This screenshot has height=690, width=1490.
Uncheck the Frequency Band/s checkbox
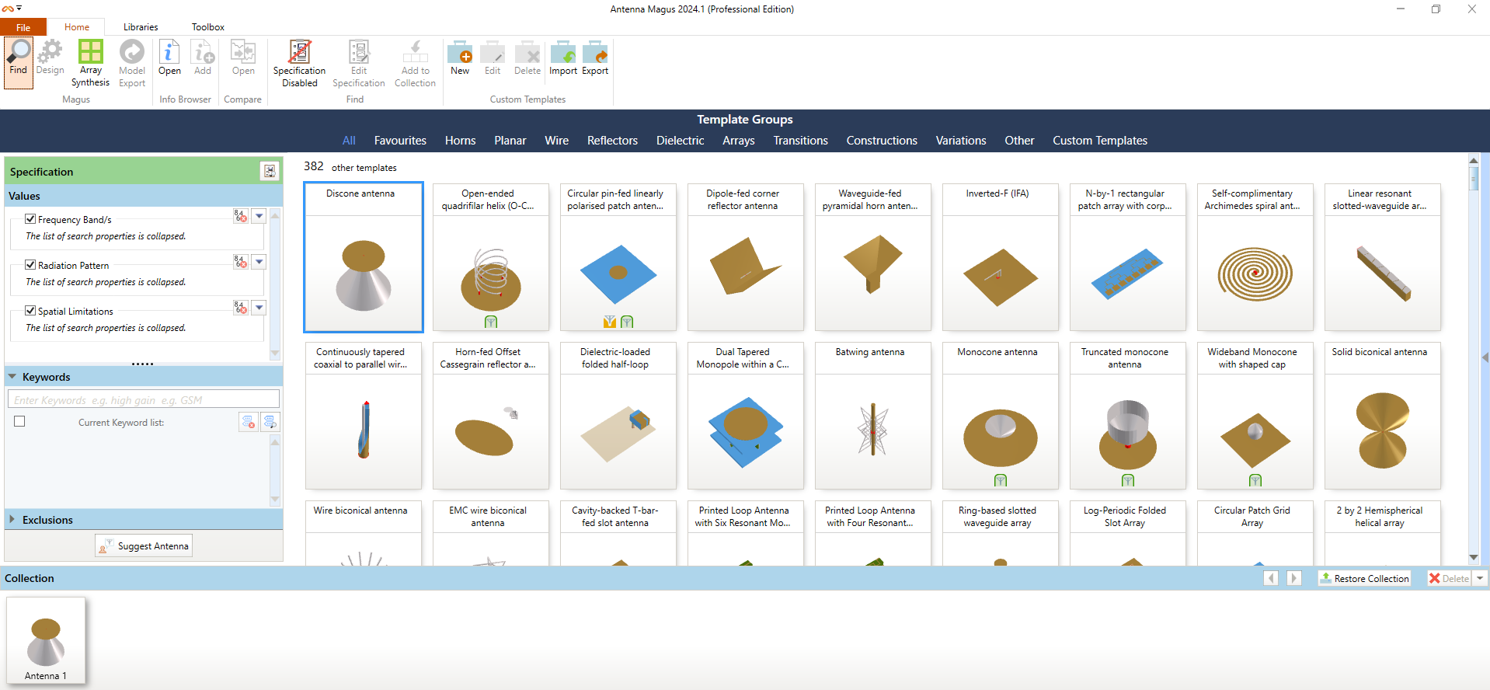tap(30, 219)
